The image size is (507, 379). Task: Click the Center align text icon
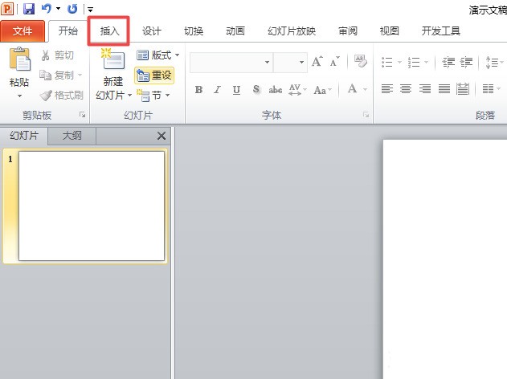(x=406, y=88)
